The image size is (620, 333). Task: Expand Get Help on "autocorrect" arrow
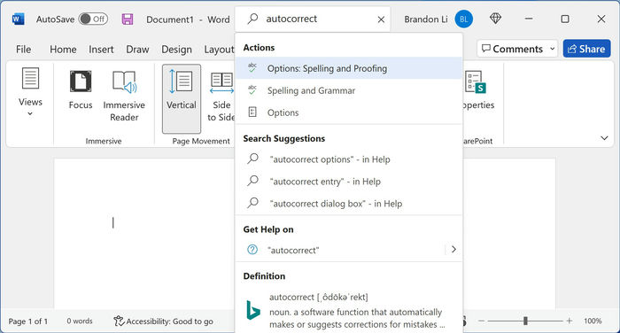click(x=453, y=249)
